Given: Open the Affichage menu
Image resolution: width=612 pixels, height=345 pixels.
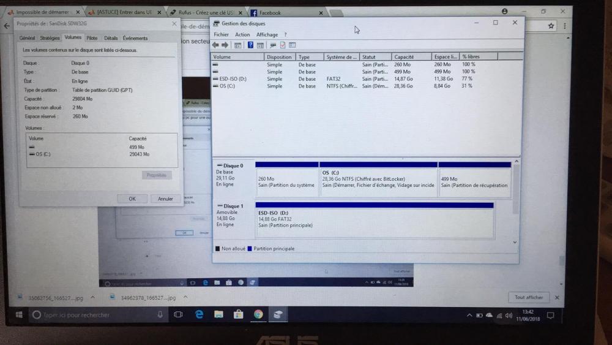Looking at the screenshot, I should (x=267, y=34).
